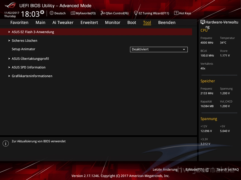Select the Setup Animator label
This screenshot has width=241, height=180.
pos(23,49)
